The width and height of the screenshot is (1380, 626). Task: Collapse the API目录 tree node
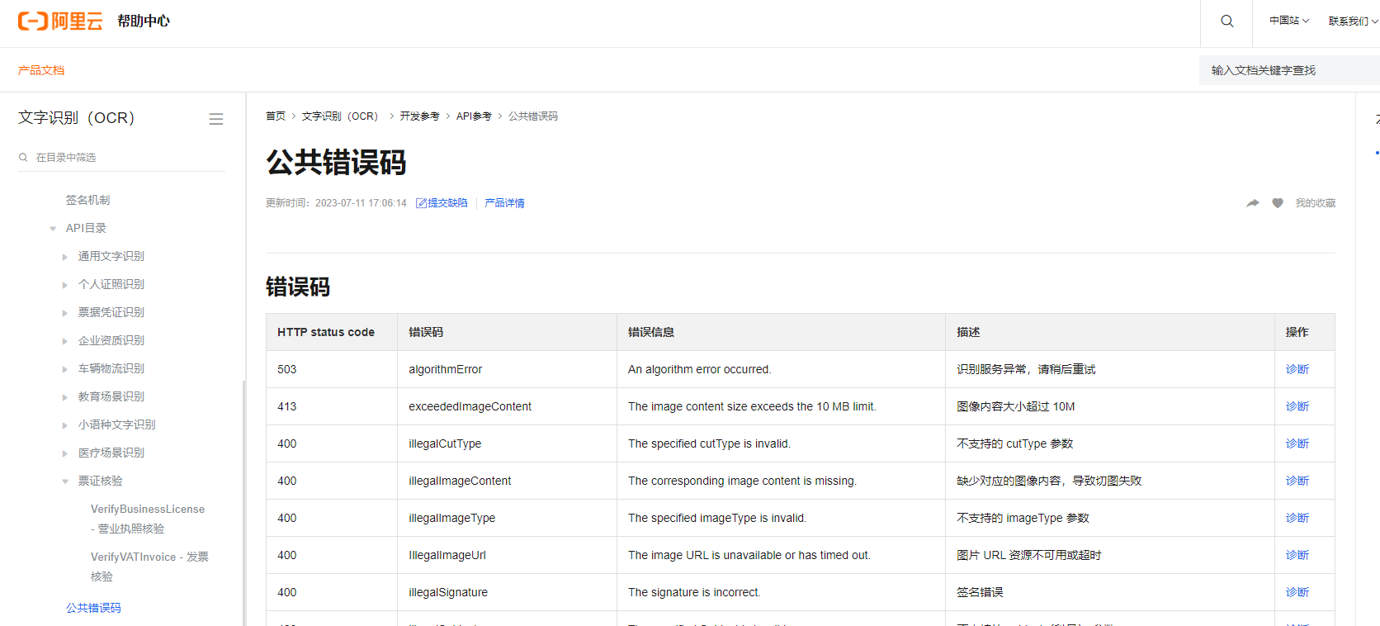(53, 229)
